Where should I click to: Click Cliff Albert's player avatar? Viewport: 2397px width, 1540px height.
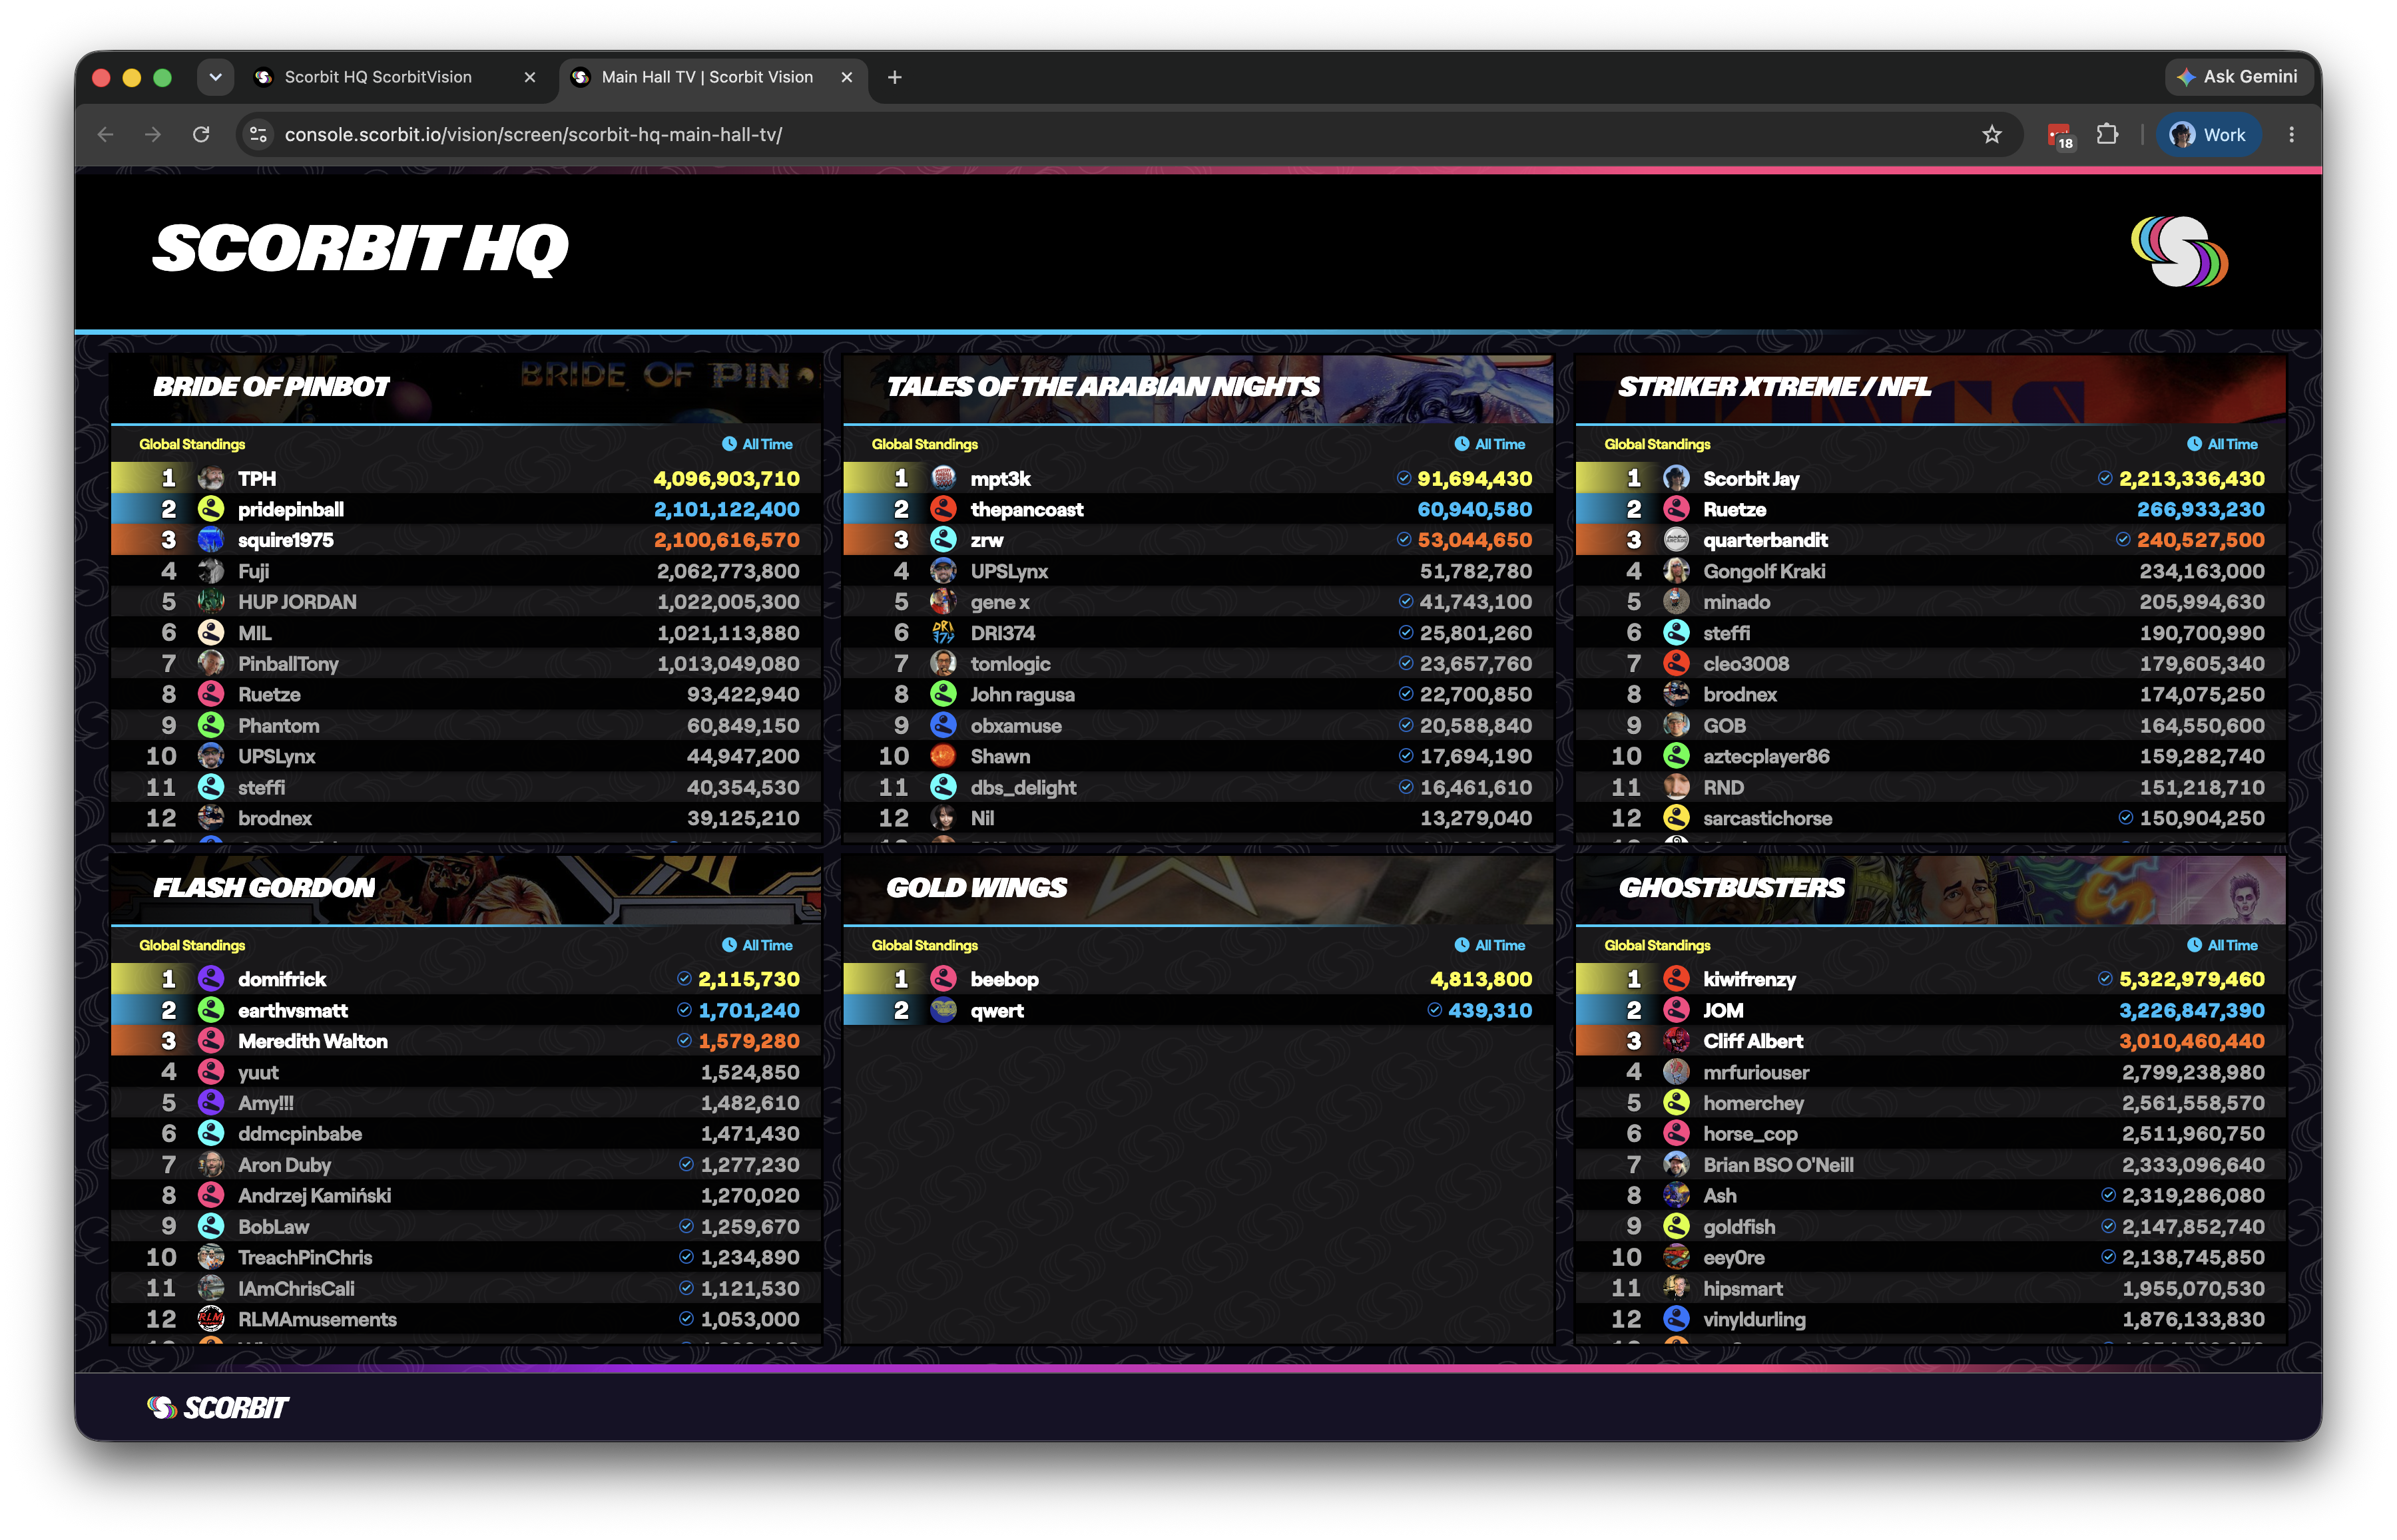(1676, 1041)
